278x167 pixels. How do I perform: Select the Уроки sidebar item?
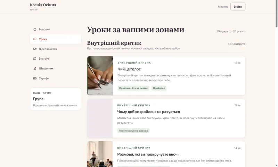coord(55,39)
